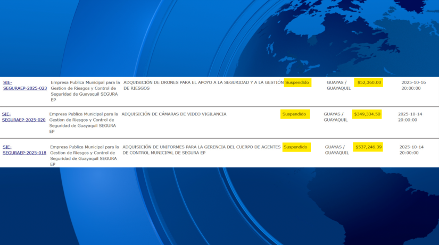This screenshot has height=245, width=439.
Task: Click the $52,360.00 budget value
Action: coord(369,82)
